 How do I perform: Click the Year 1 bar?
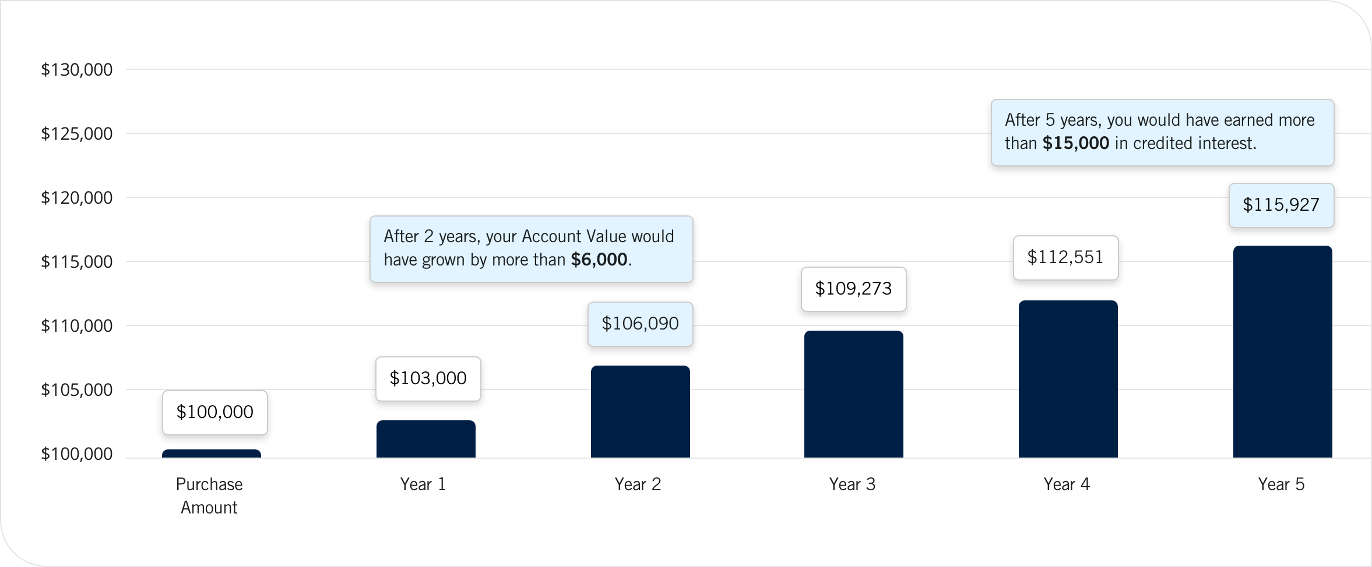425,439
